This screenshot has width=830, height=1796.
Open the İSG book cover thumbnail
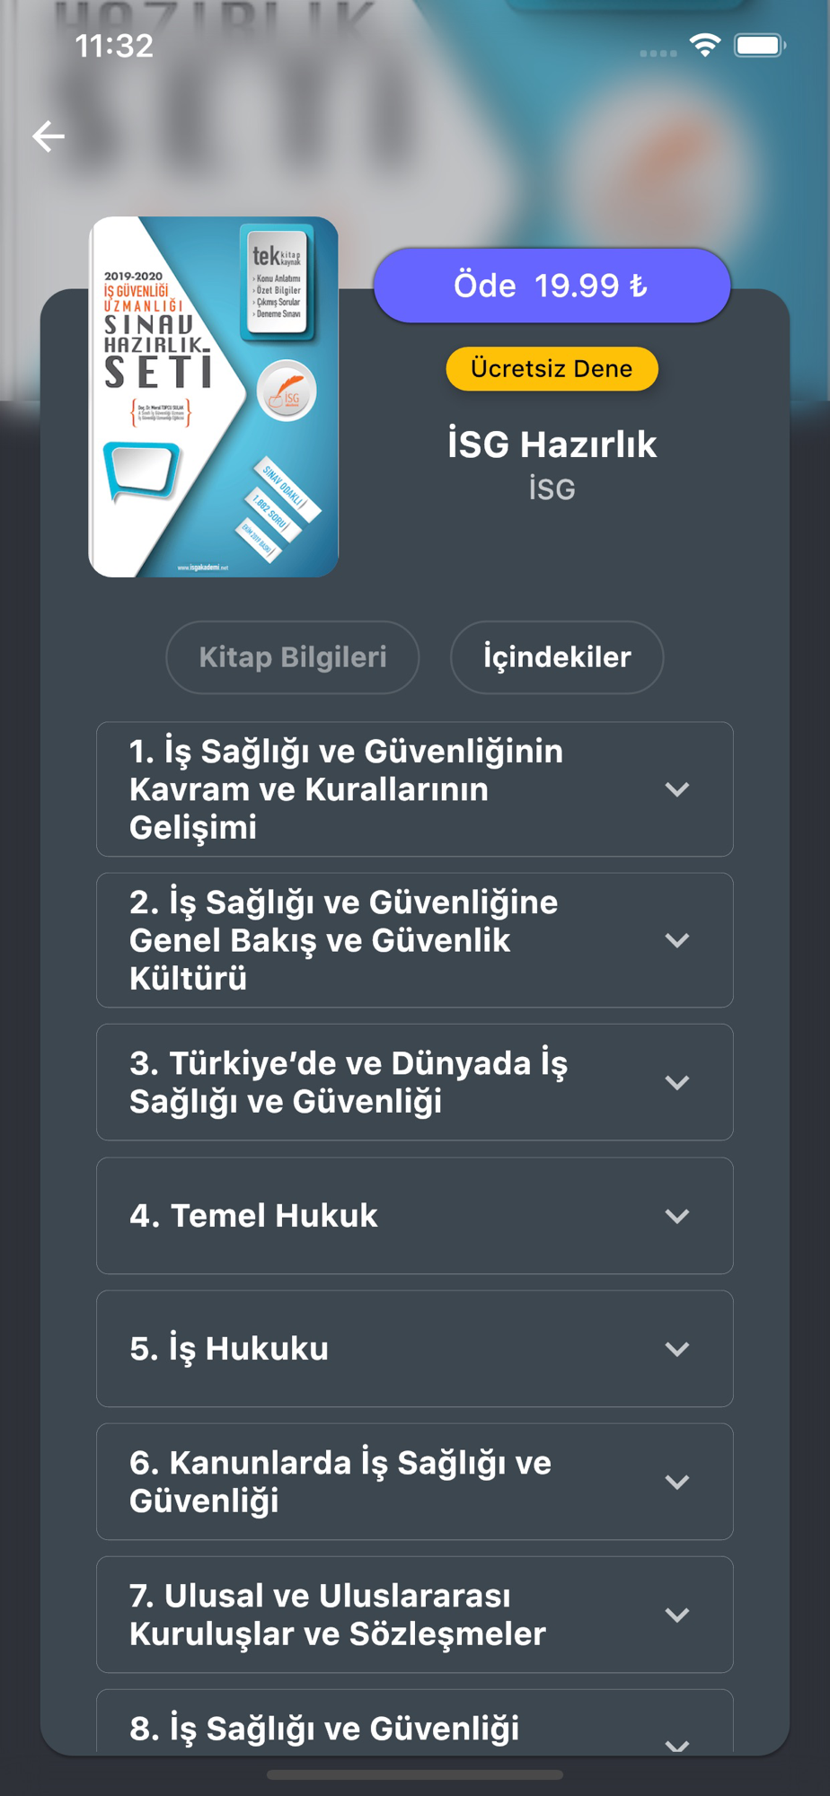[x=214, y=397]
